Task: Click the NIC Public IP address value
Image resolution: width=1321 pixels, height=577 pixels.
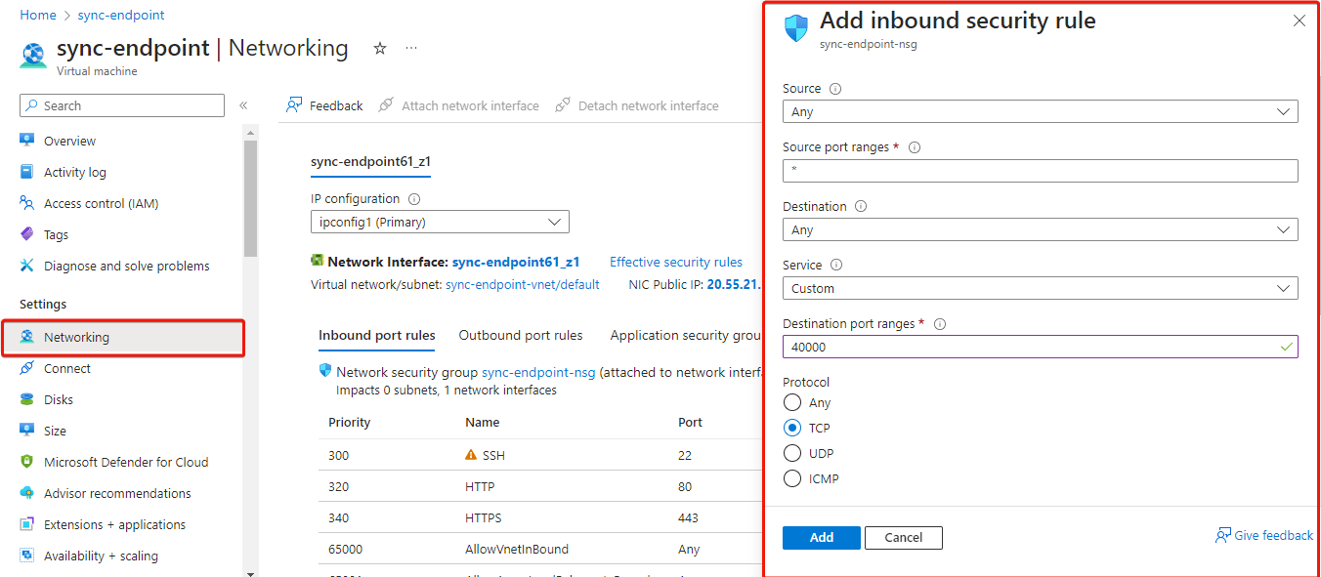Action: pos(734,285)
